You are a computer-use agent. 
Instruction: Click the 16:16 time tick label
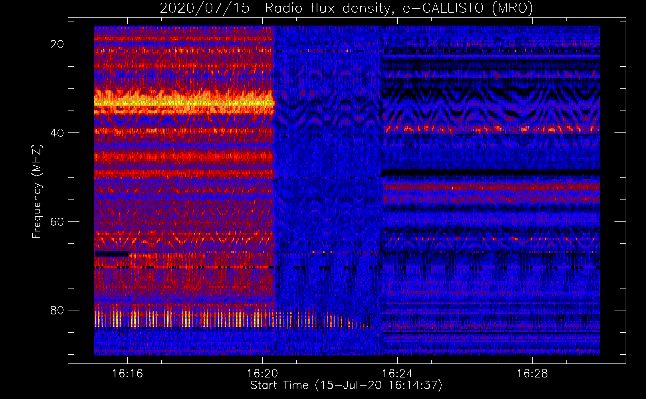(127, 373)
